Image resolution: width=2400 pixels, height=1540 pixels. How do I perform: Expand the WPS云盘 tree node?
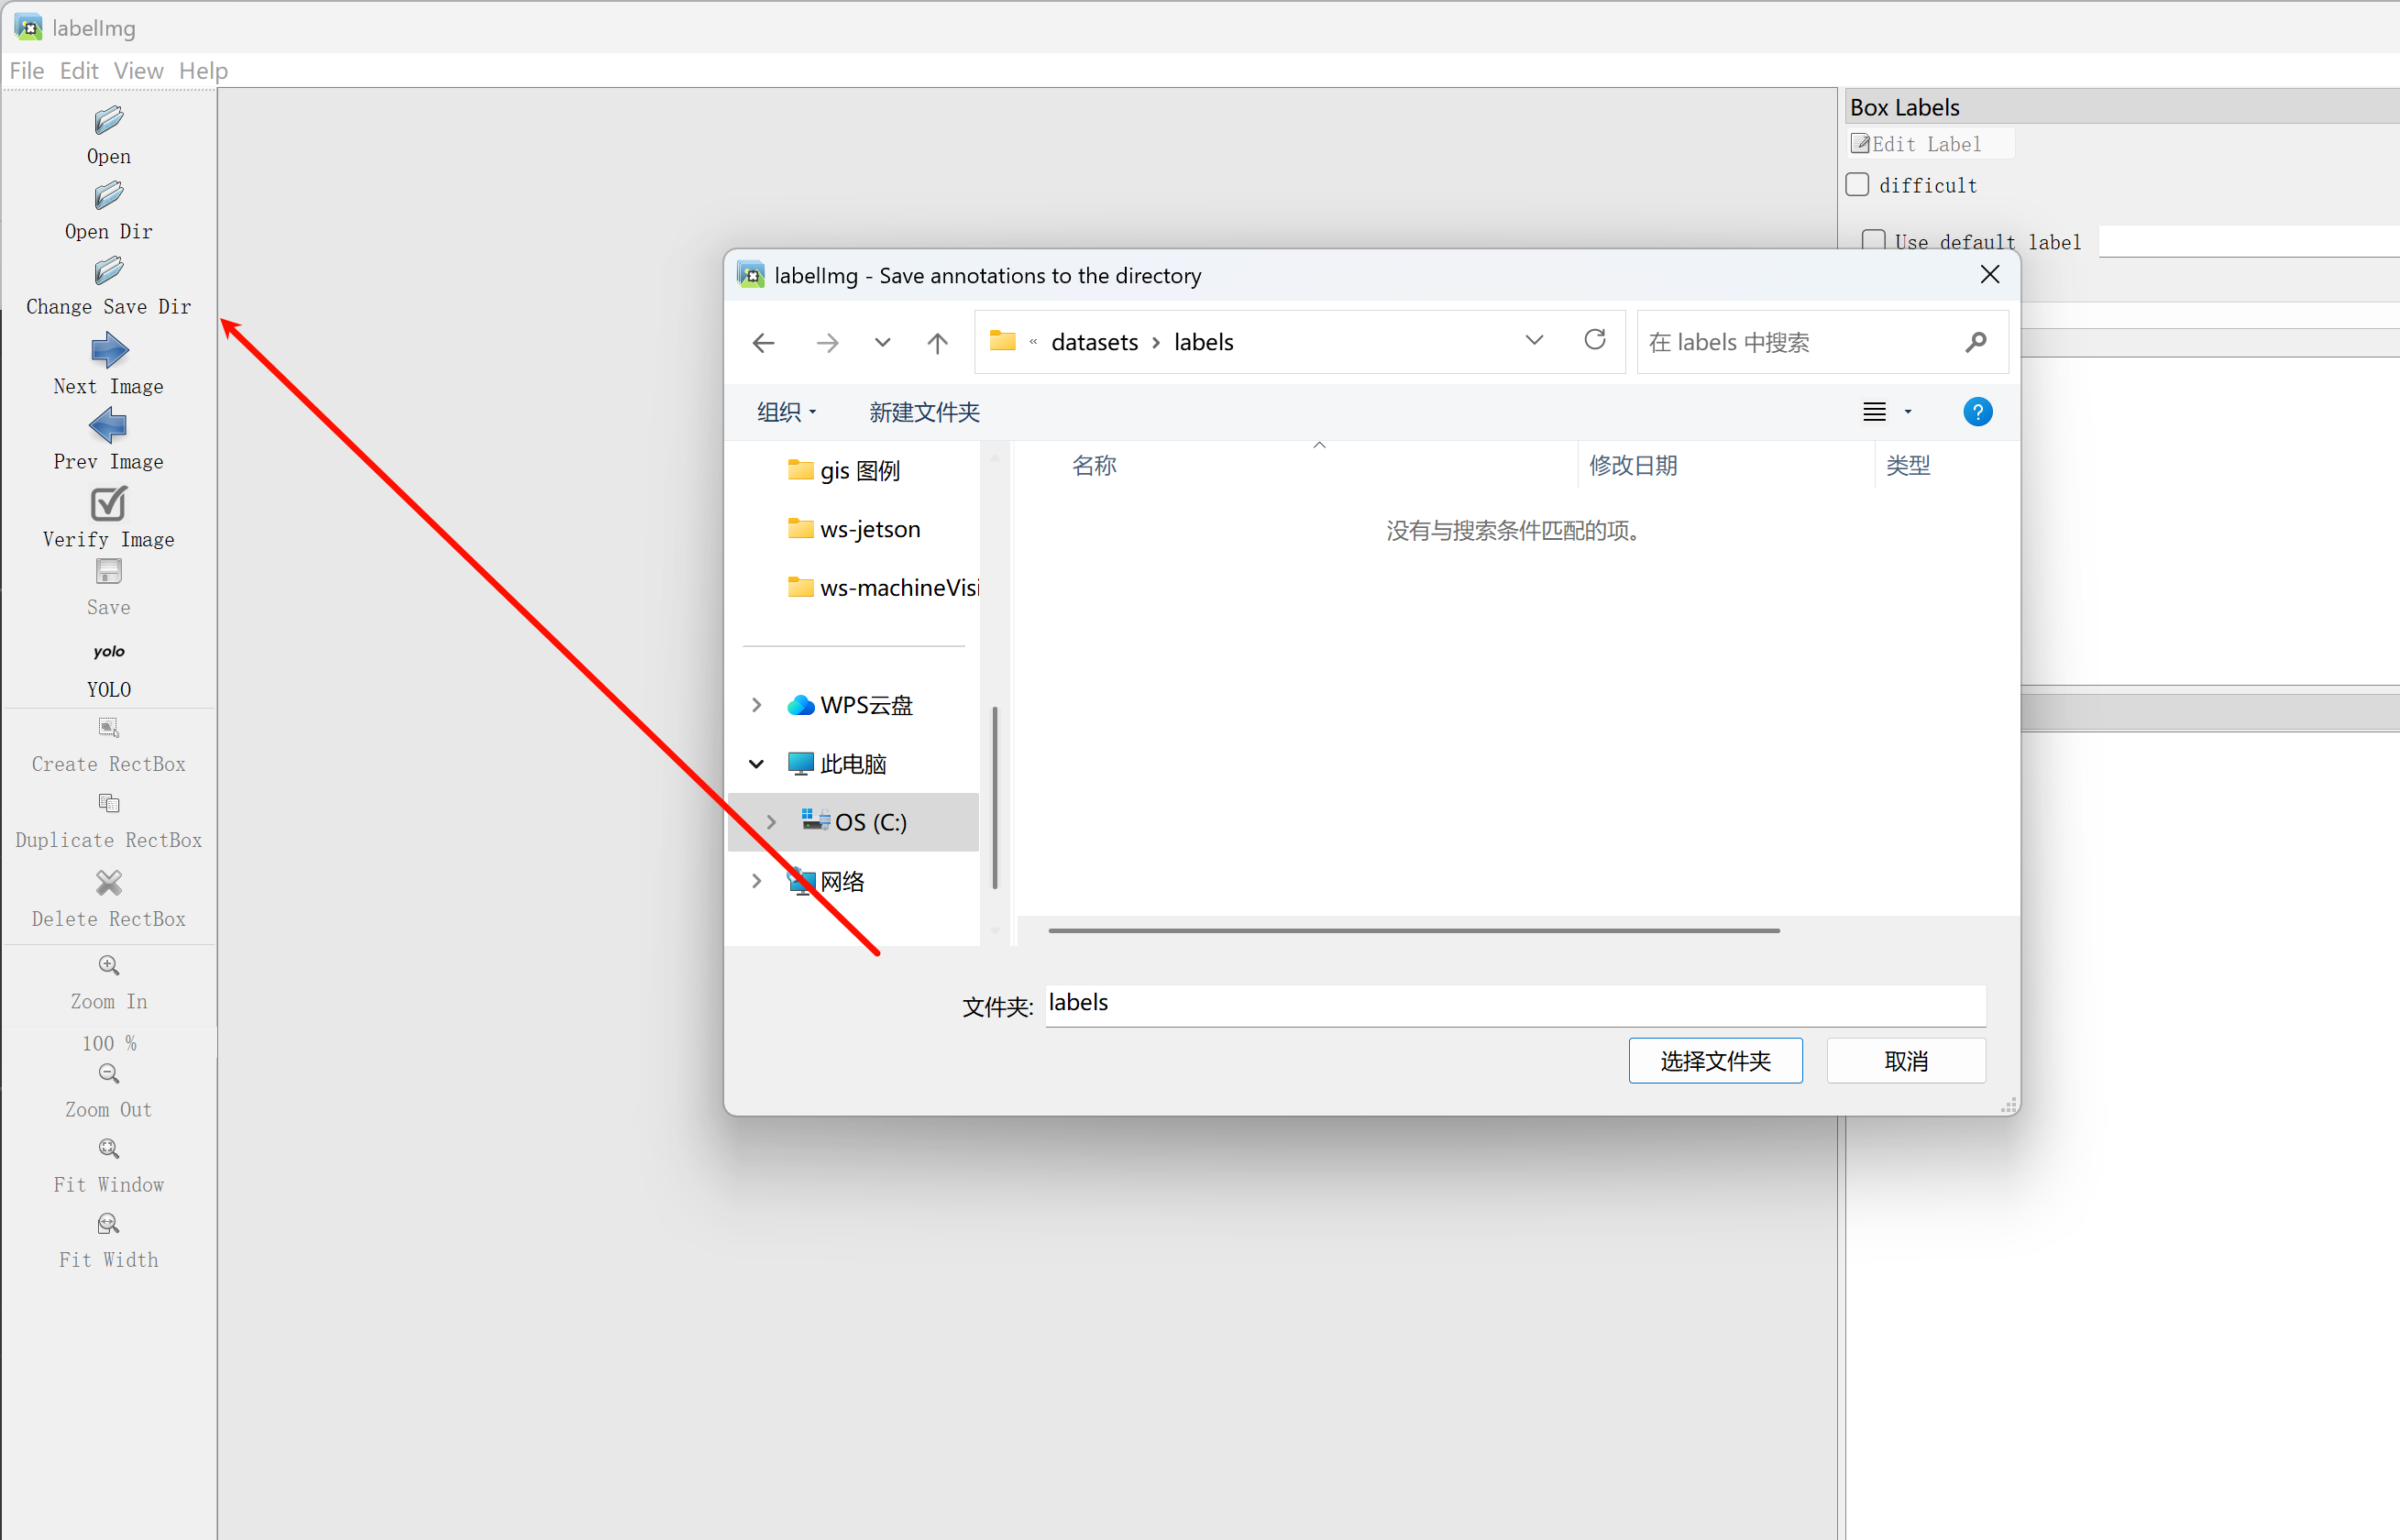[x=756, y=705]
